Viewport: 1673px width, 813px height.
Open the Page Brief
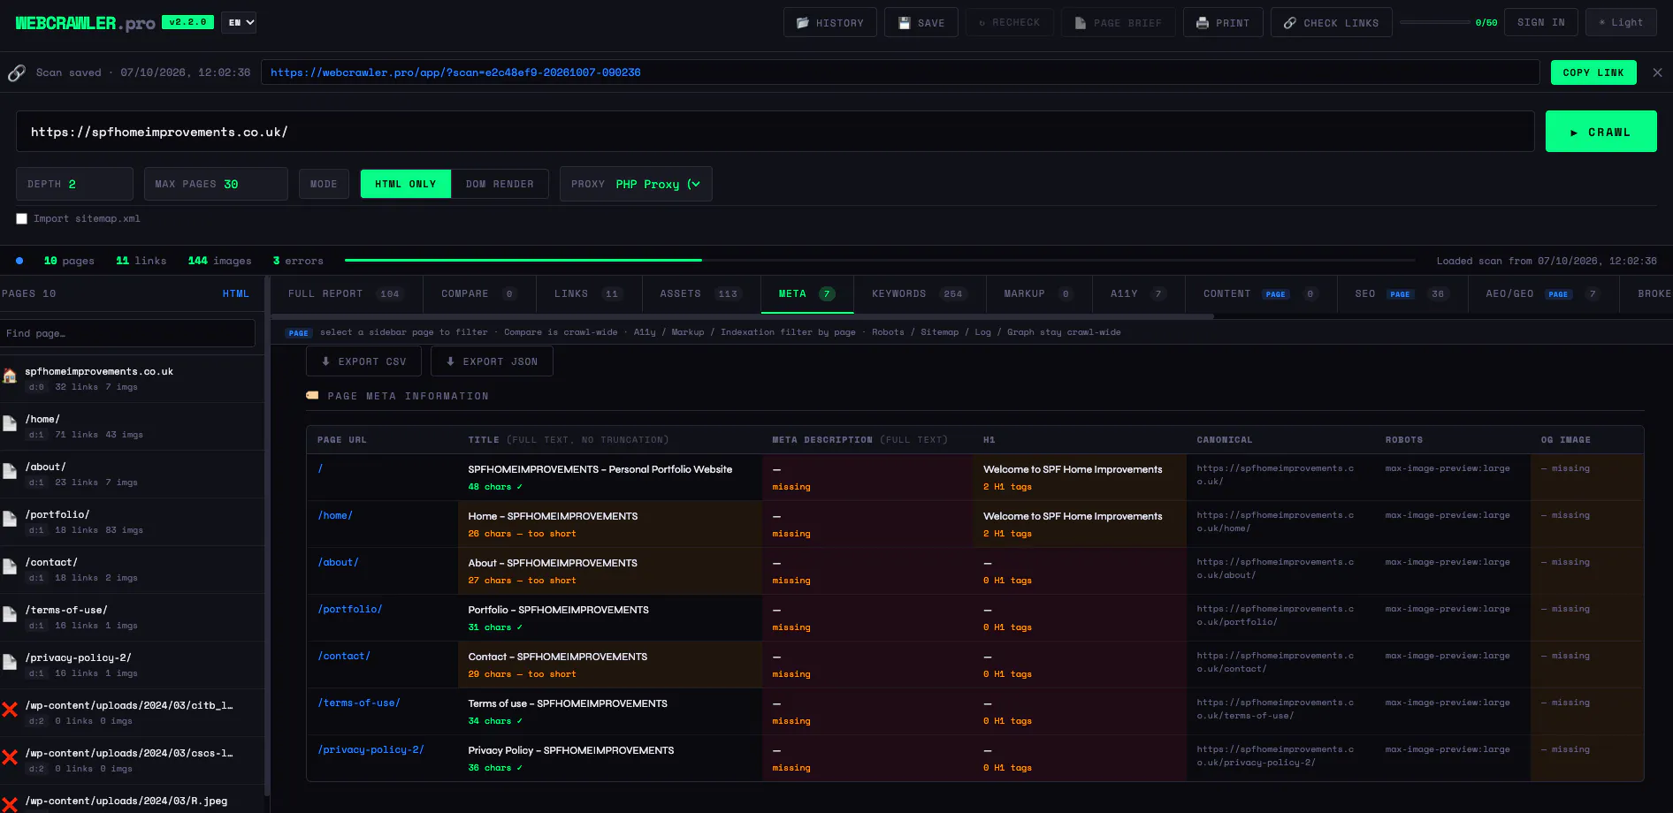pyautogui.click(x=1118, y=22)
